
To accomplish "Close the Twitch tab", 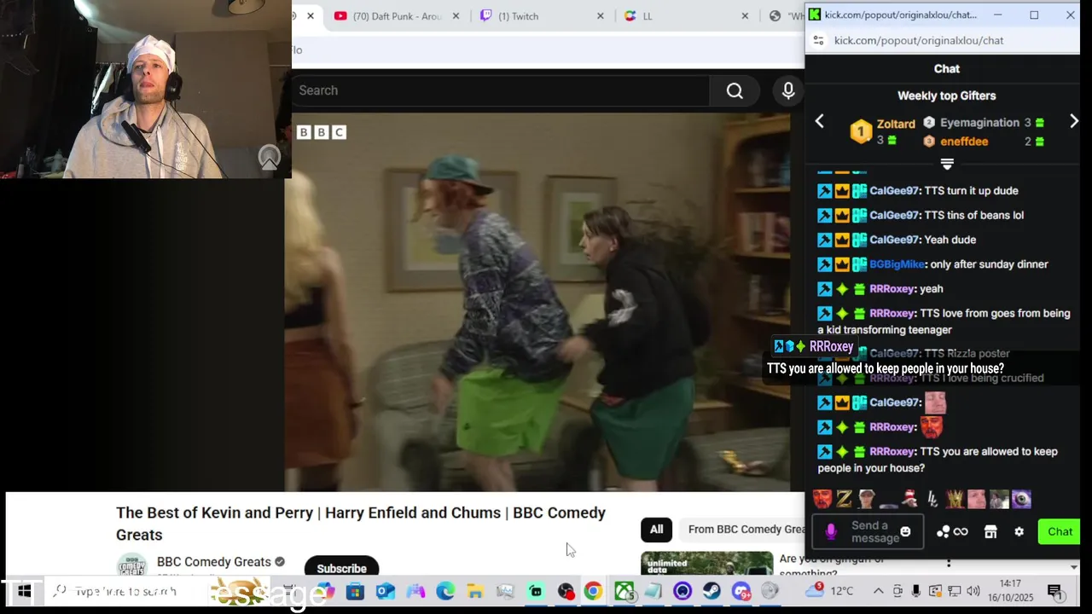I will click(x=600, y=16).
